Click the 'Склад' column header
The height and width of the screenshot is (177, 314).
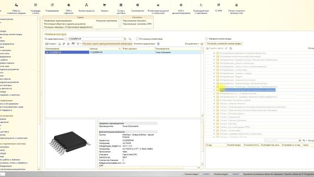pos(216,145)
